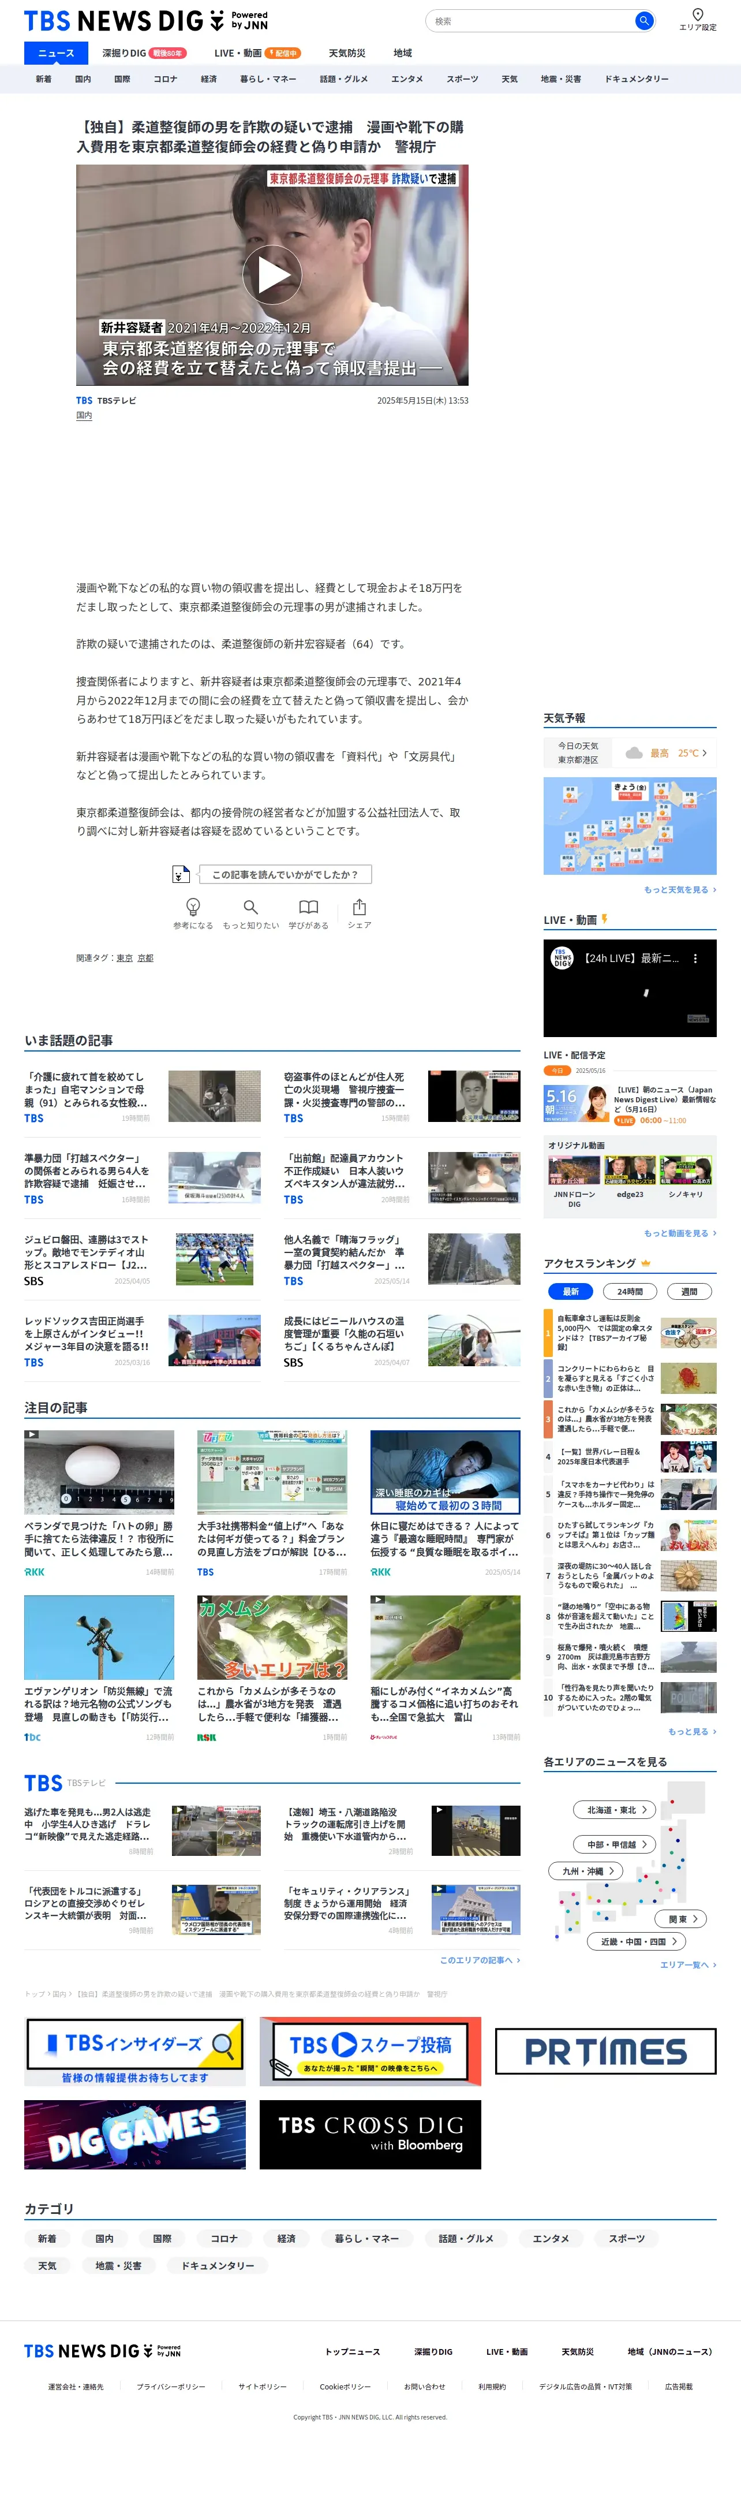Click the TBS NEWS DIG logo in footer

[x=103, y=2351]
